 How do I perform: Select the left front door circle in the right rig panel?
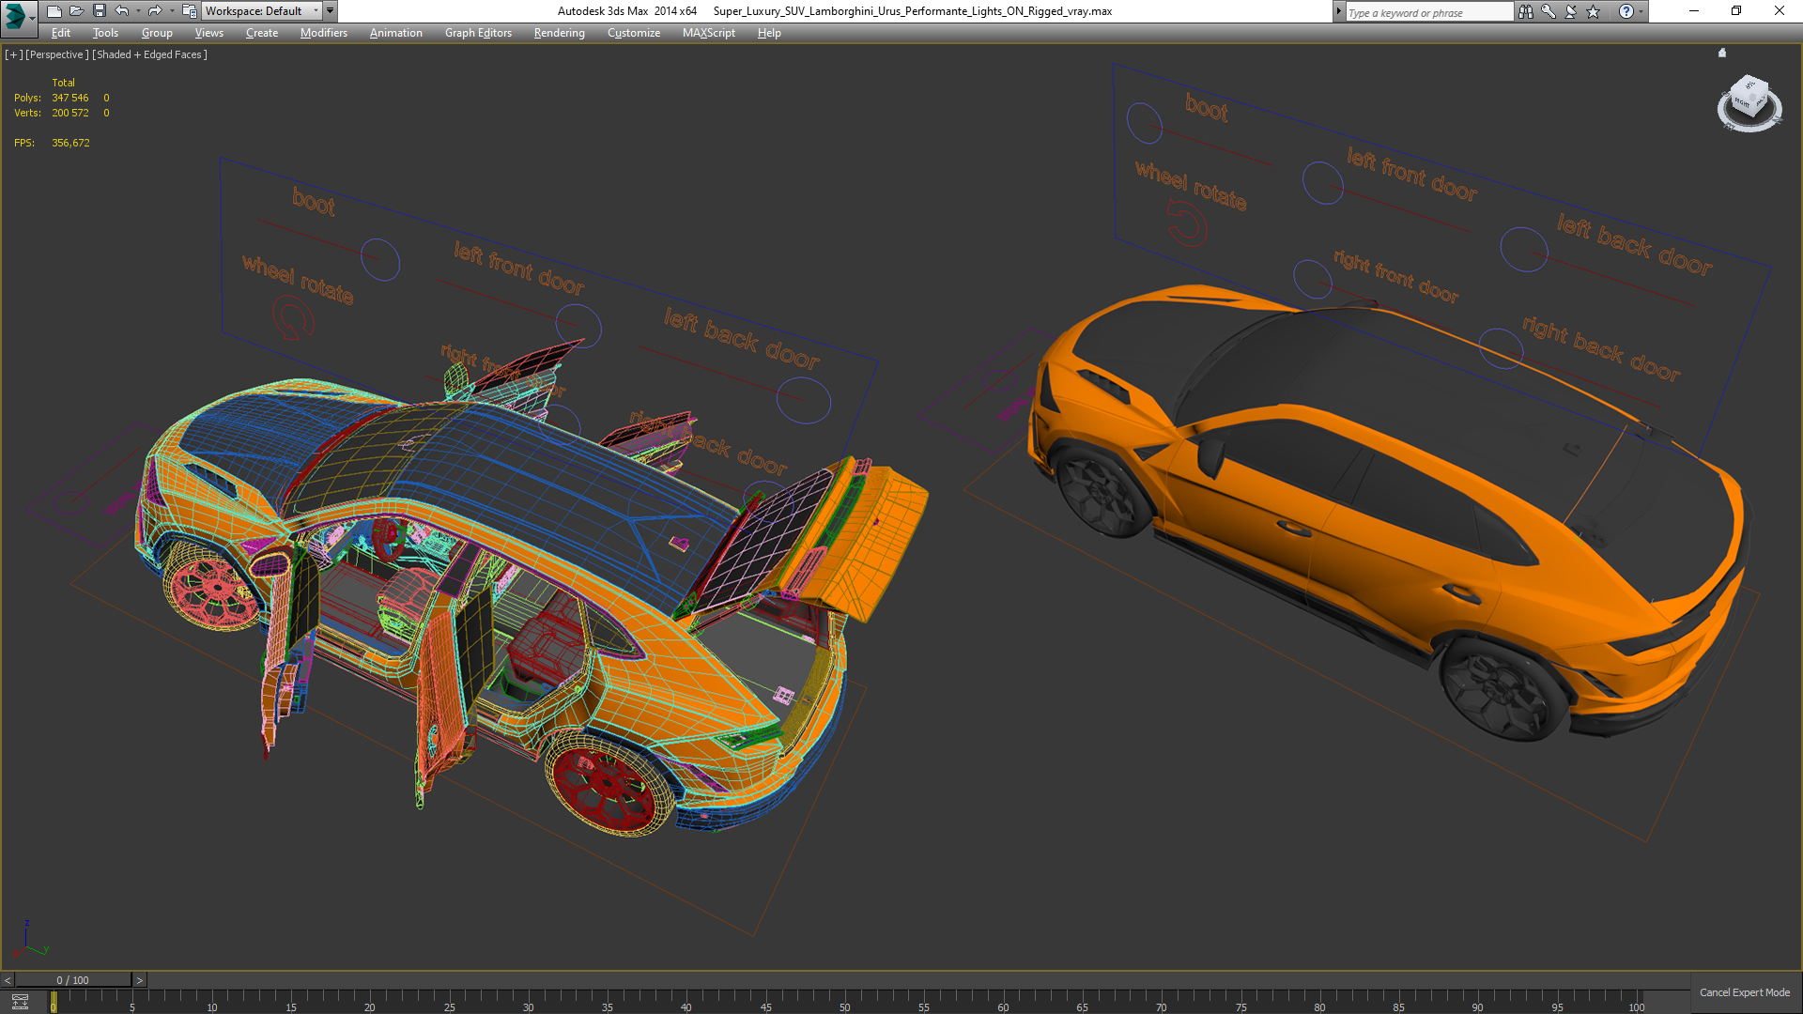(x=1323, y=182)
